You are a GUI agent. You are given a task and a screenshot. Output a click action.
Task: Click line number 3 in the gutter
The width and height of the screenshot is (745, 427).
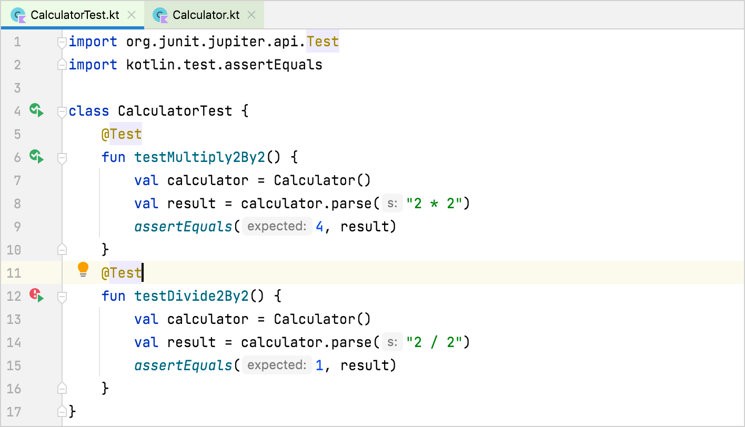17,88
